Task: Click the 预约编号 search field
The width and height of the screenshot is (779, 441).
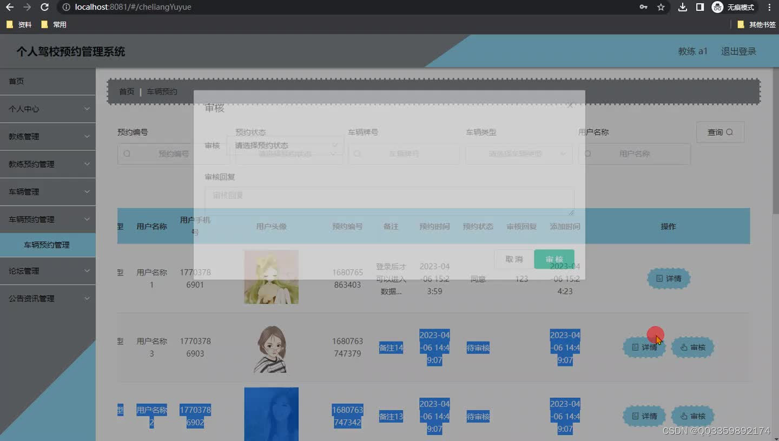Action: coord(173,154)
